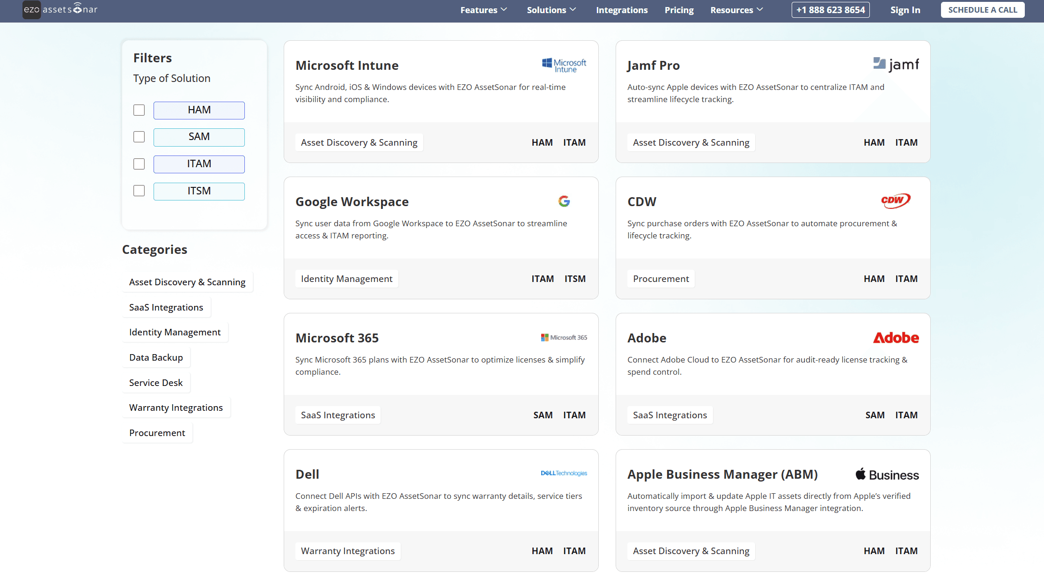Click the Dell Technologies logo
The height and width of the screenshot is (578, 1044).
pyautogui.click(x=564, y=473)
